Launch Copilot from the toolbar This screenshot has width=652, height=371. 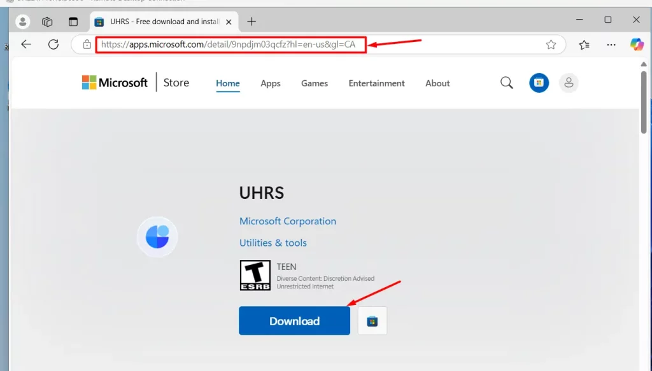(637, 44)
